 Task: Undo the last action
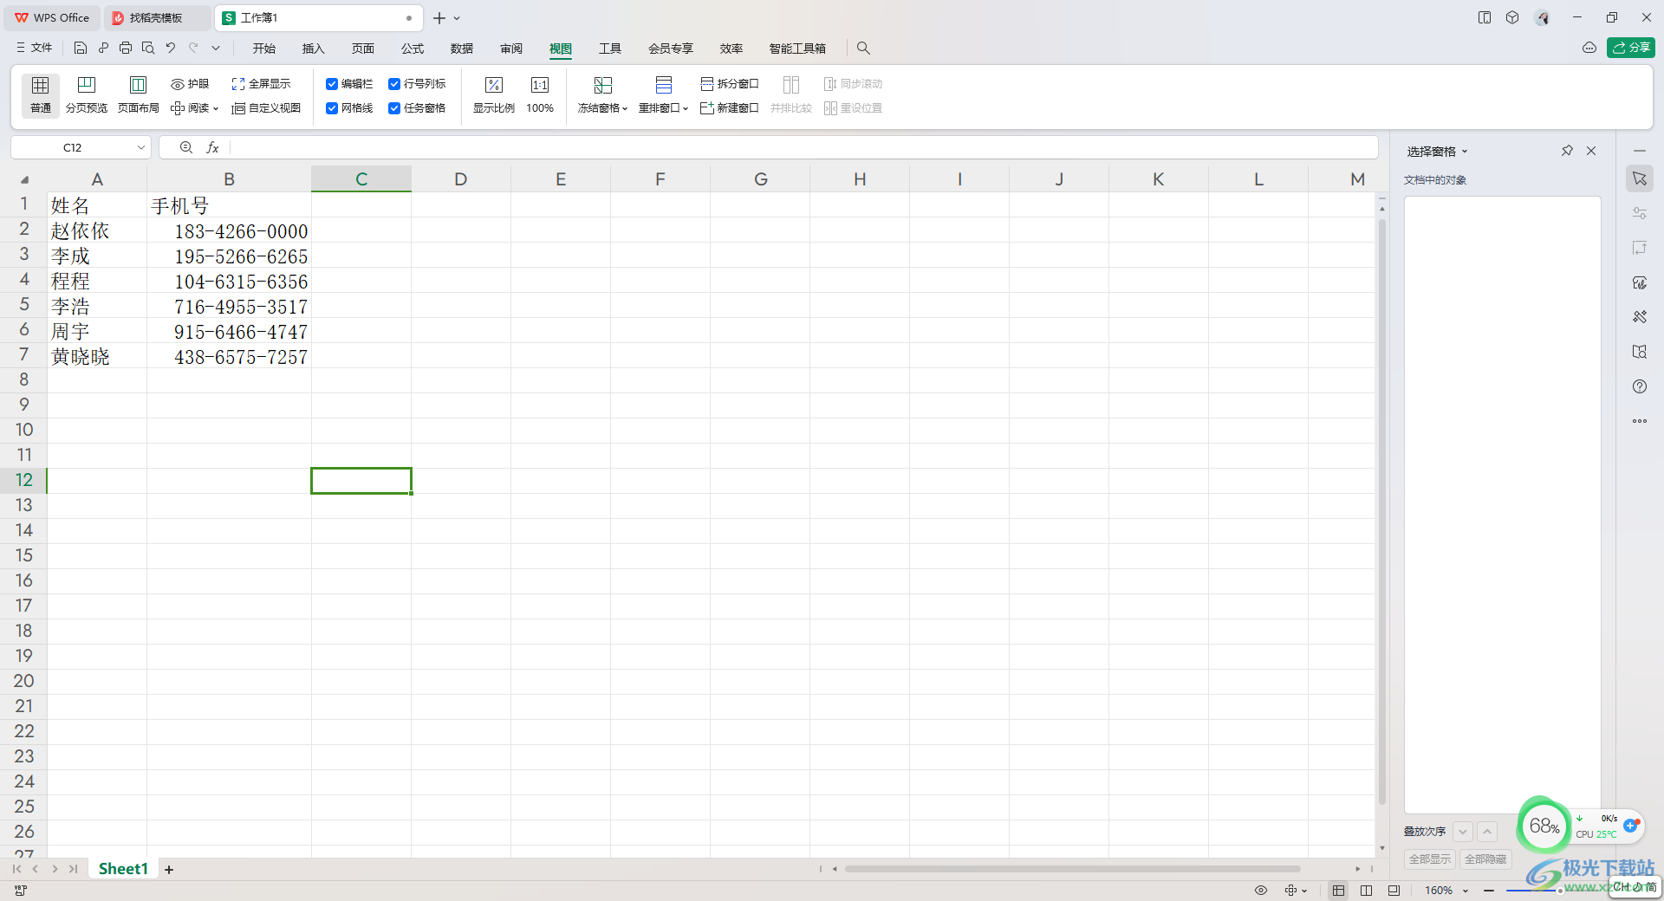171,49
